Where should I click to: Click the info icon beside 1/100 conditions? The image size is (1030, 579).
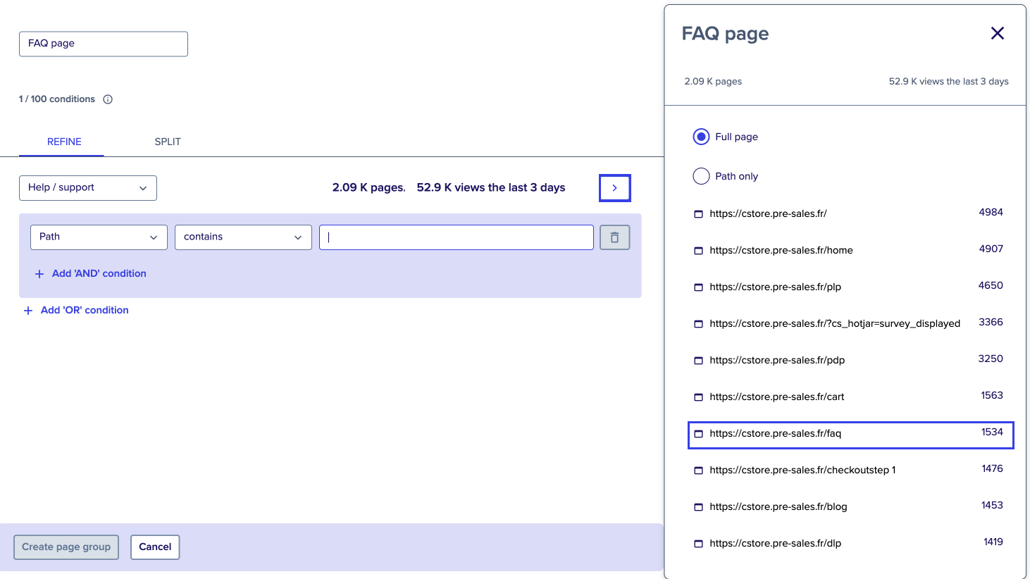point(107,99)
